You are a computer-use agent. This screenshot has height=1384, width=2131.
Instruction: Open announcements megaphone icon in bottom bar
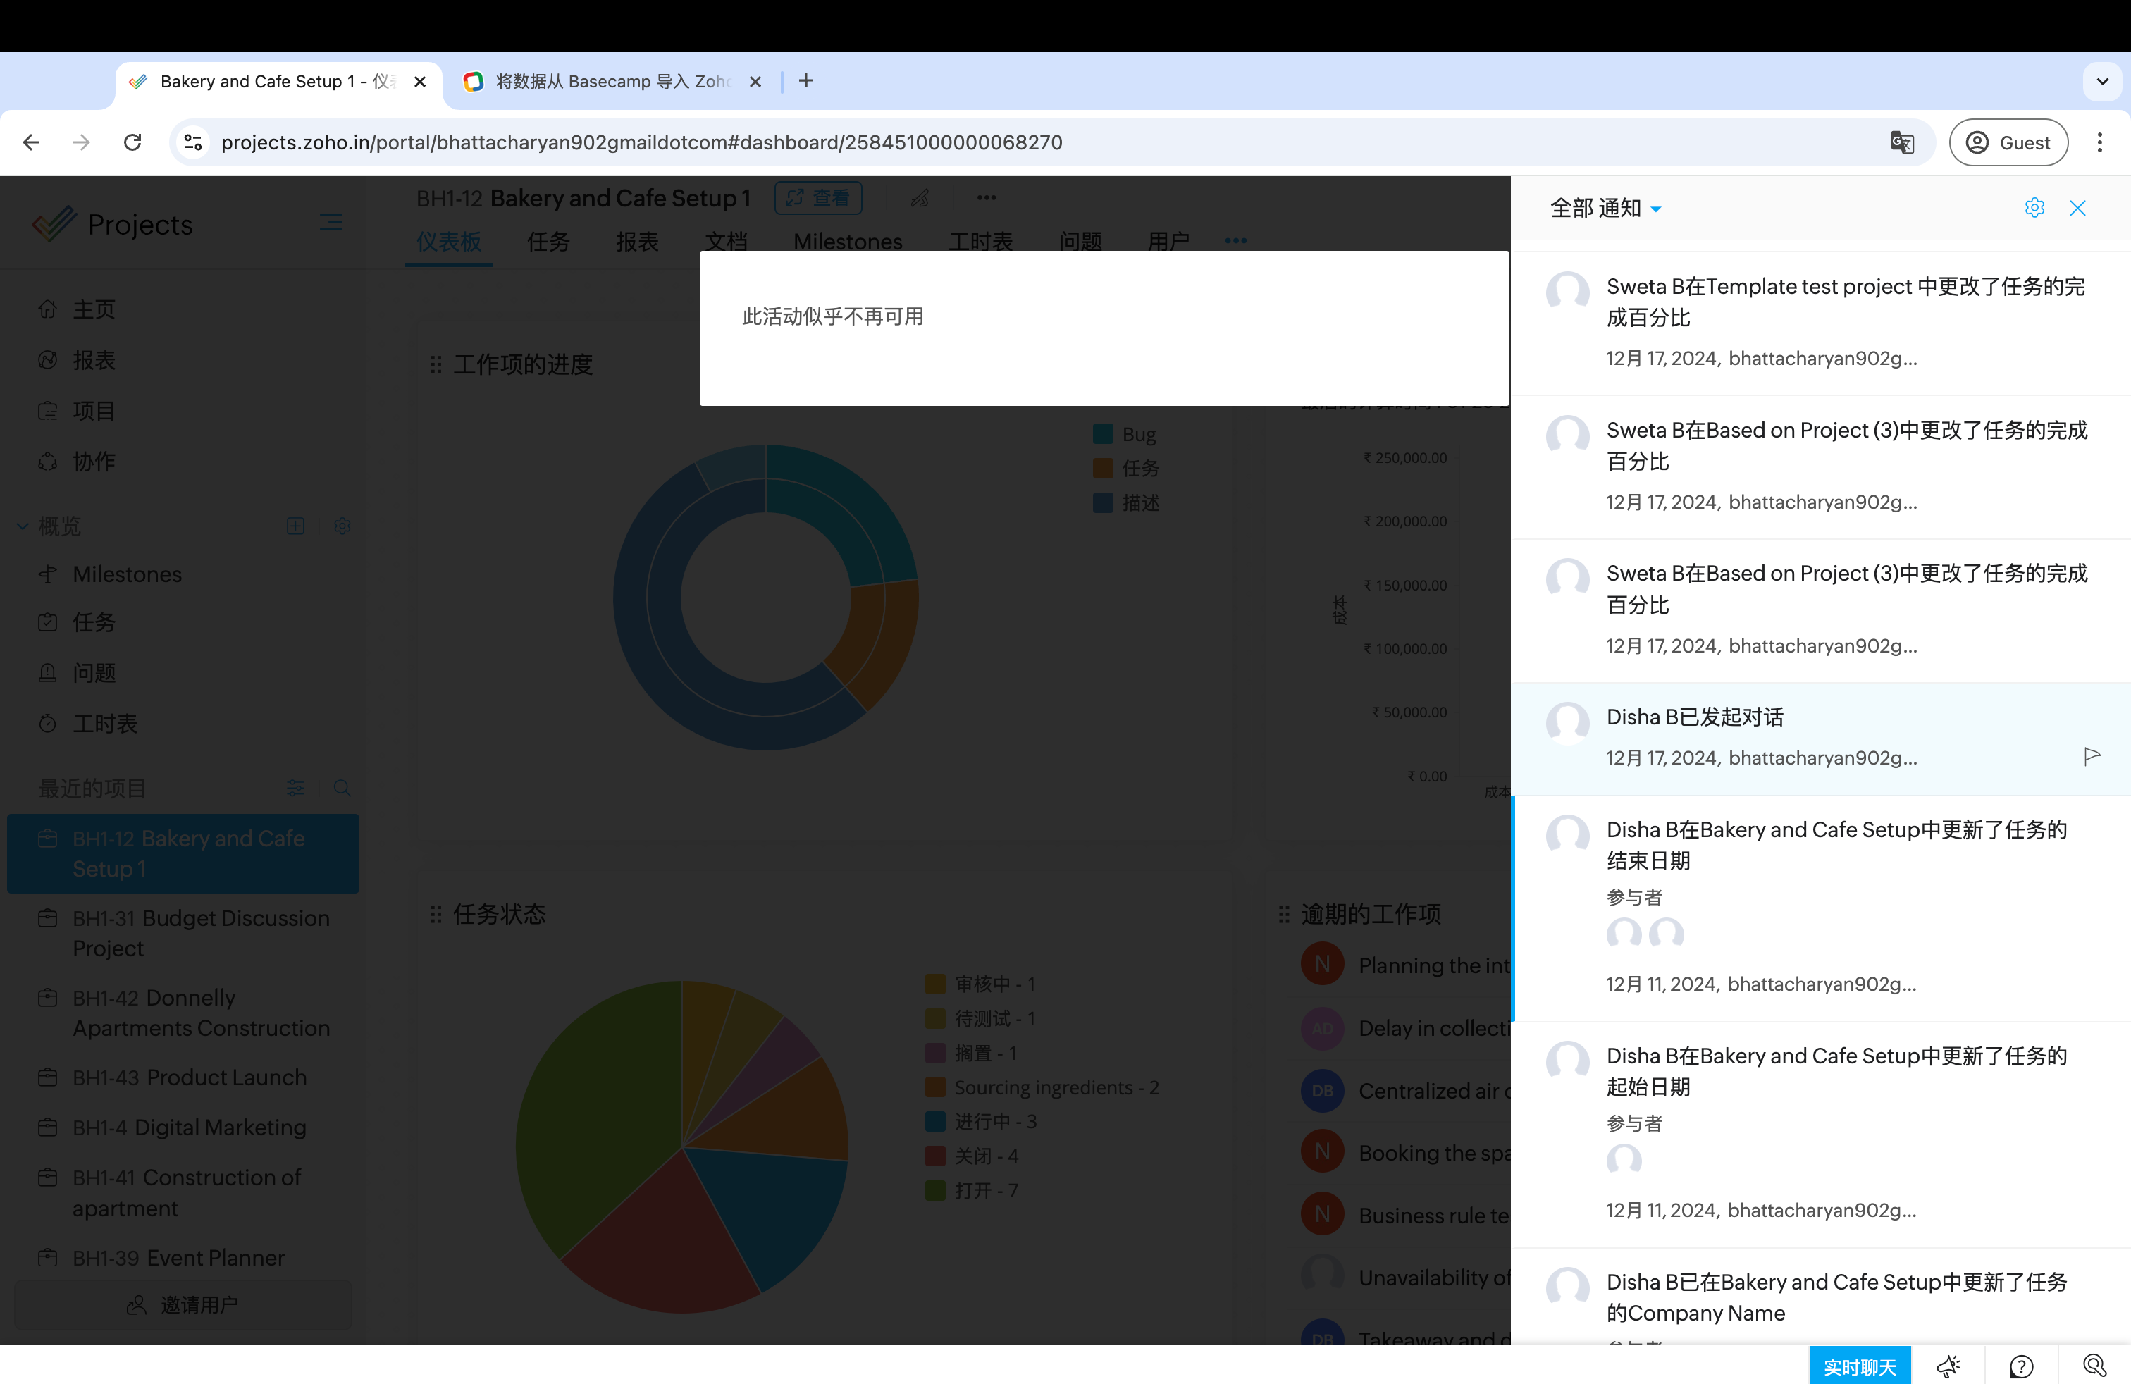point(1948,1366)
